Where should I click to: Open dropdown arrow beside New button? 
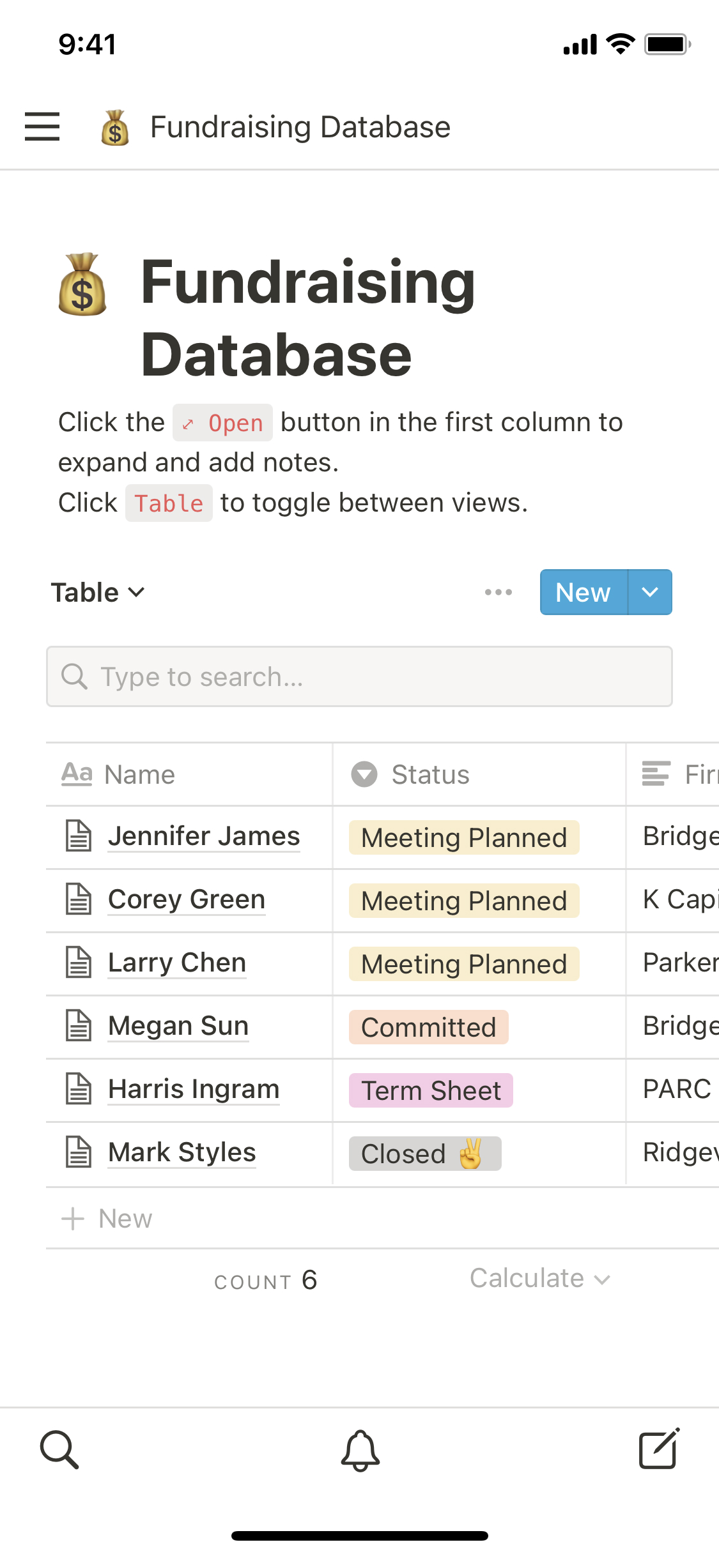650,592
